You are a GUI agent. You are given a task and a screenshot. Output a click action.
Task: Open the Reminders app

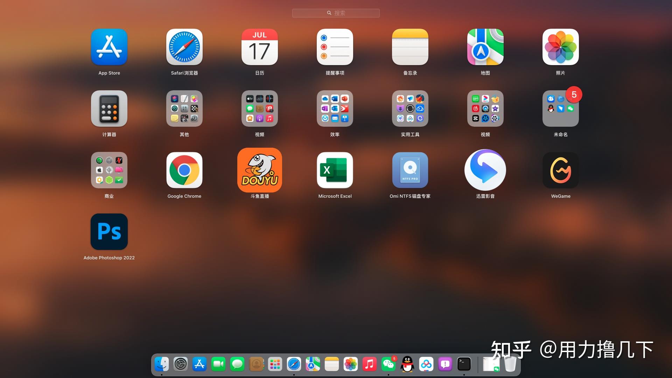[335, 47]
